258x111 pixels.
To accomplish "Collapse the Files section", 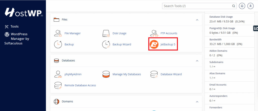I will click(197, 20).
